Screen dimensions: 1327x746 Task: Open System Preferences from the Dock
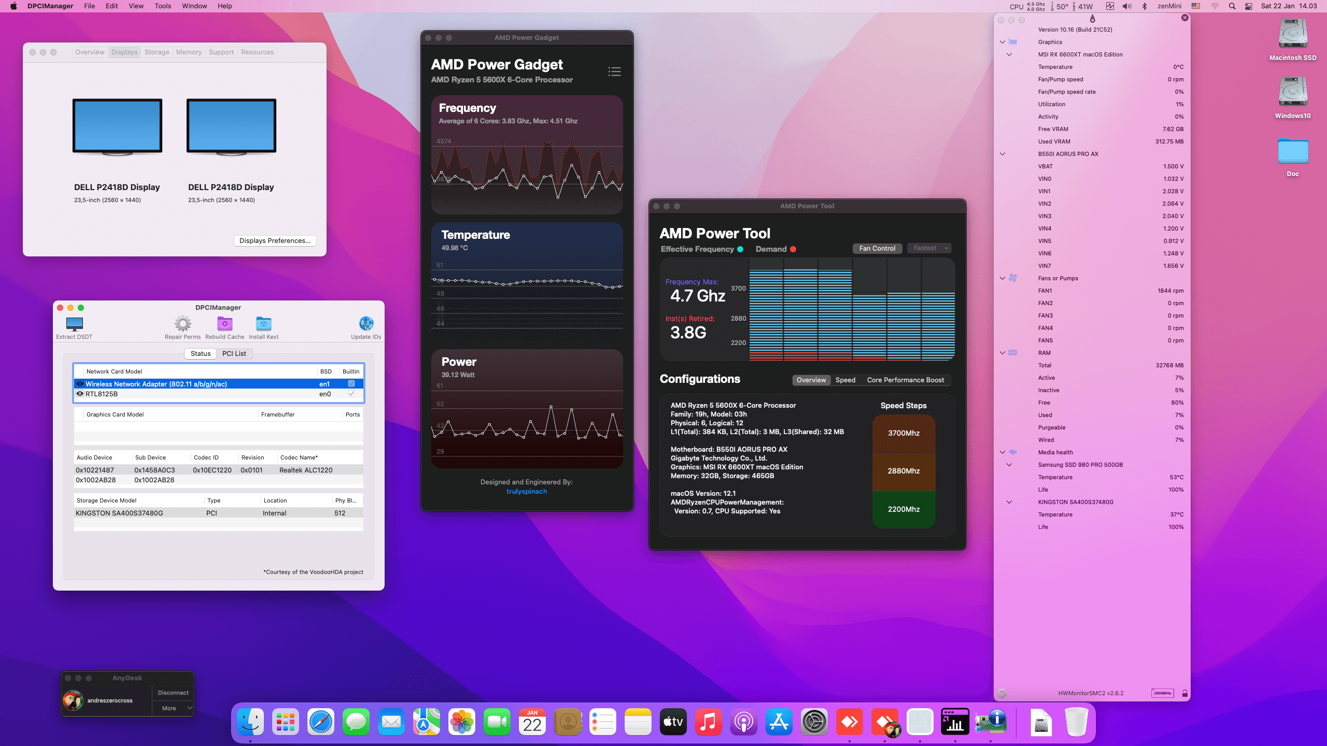click(x=814, y=722)
